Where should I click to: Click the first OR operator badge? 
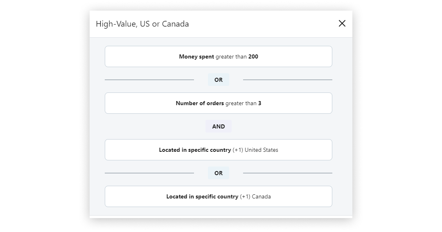tap(219, 80)
